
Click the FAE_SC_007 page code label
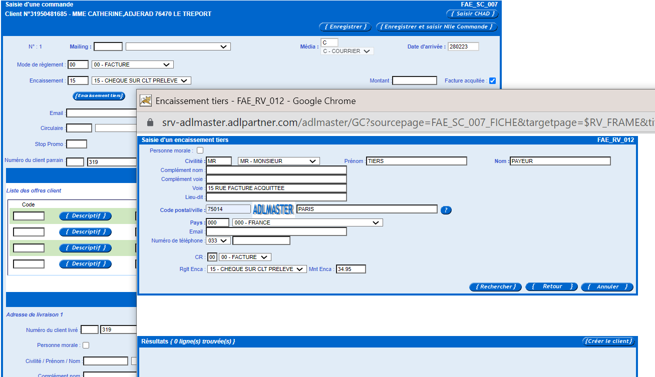(479, 4)
